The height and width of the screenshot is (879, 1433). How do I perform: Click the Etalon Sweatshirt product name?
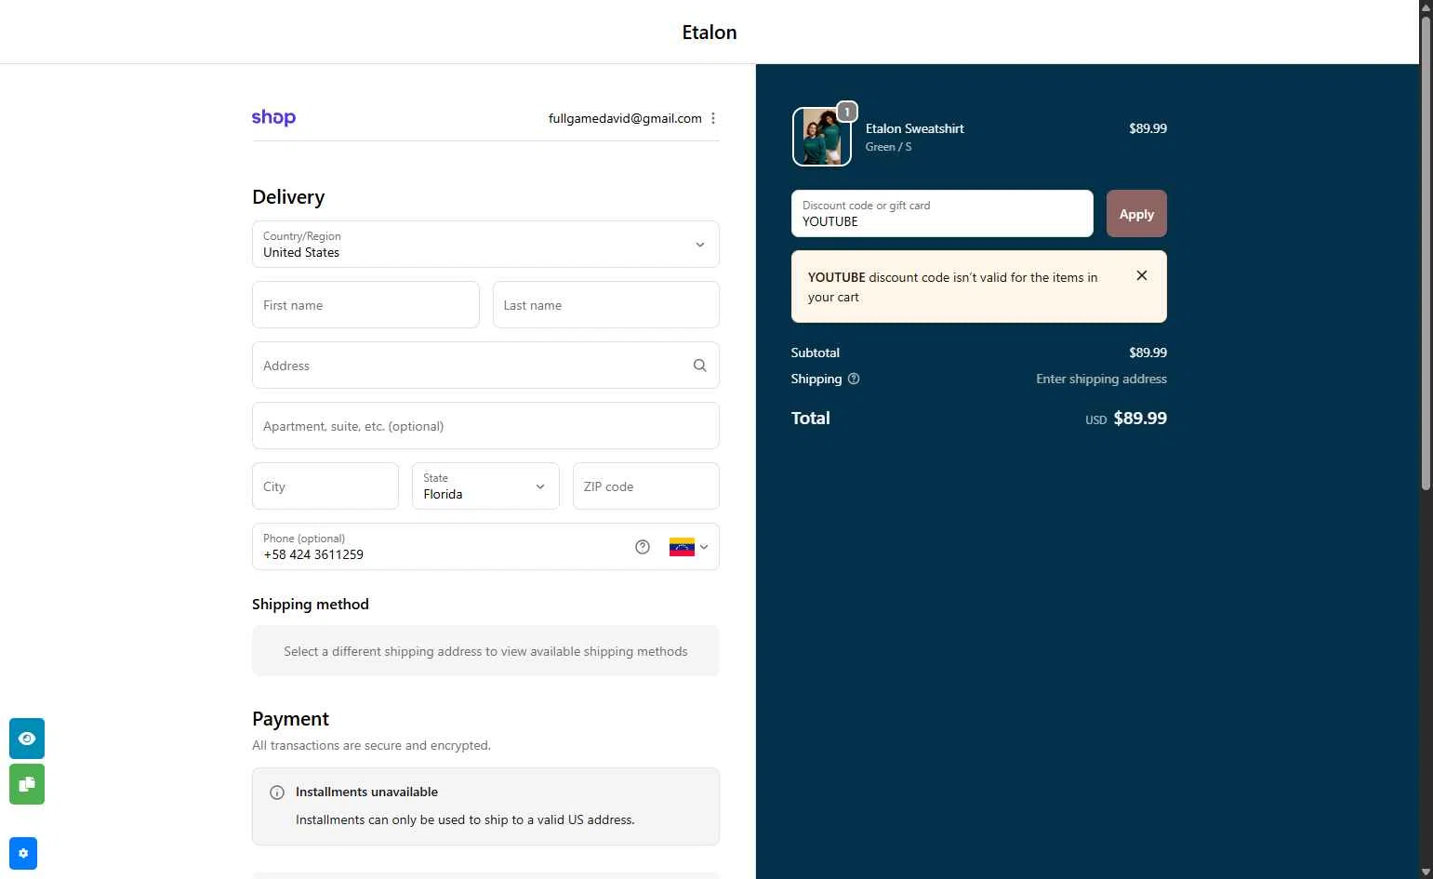(915, 128)
